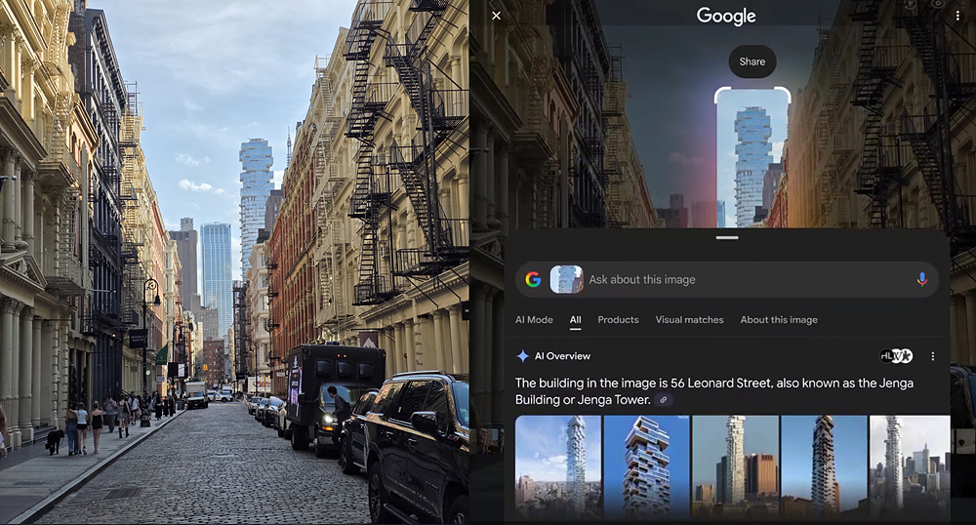Open the Products tab
This screenshot has height=525, width=976.
(618, 320)
